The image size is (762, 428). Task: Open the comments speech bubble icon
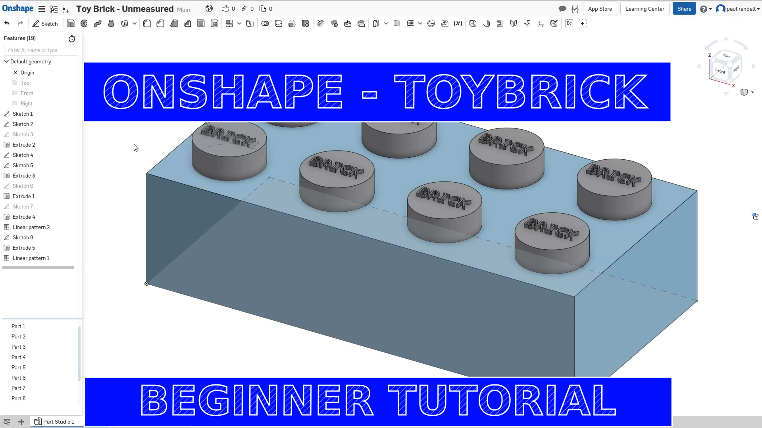562,9
